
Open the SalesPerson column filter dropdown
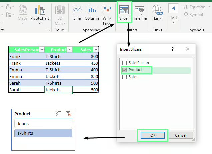(42, 50)
